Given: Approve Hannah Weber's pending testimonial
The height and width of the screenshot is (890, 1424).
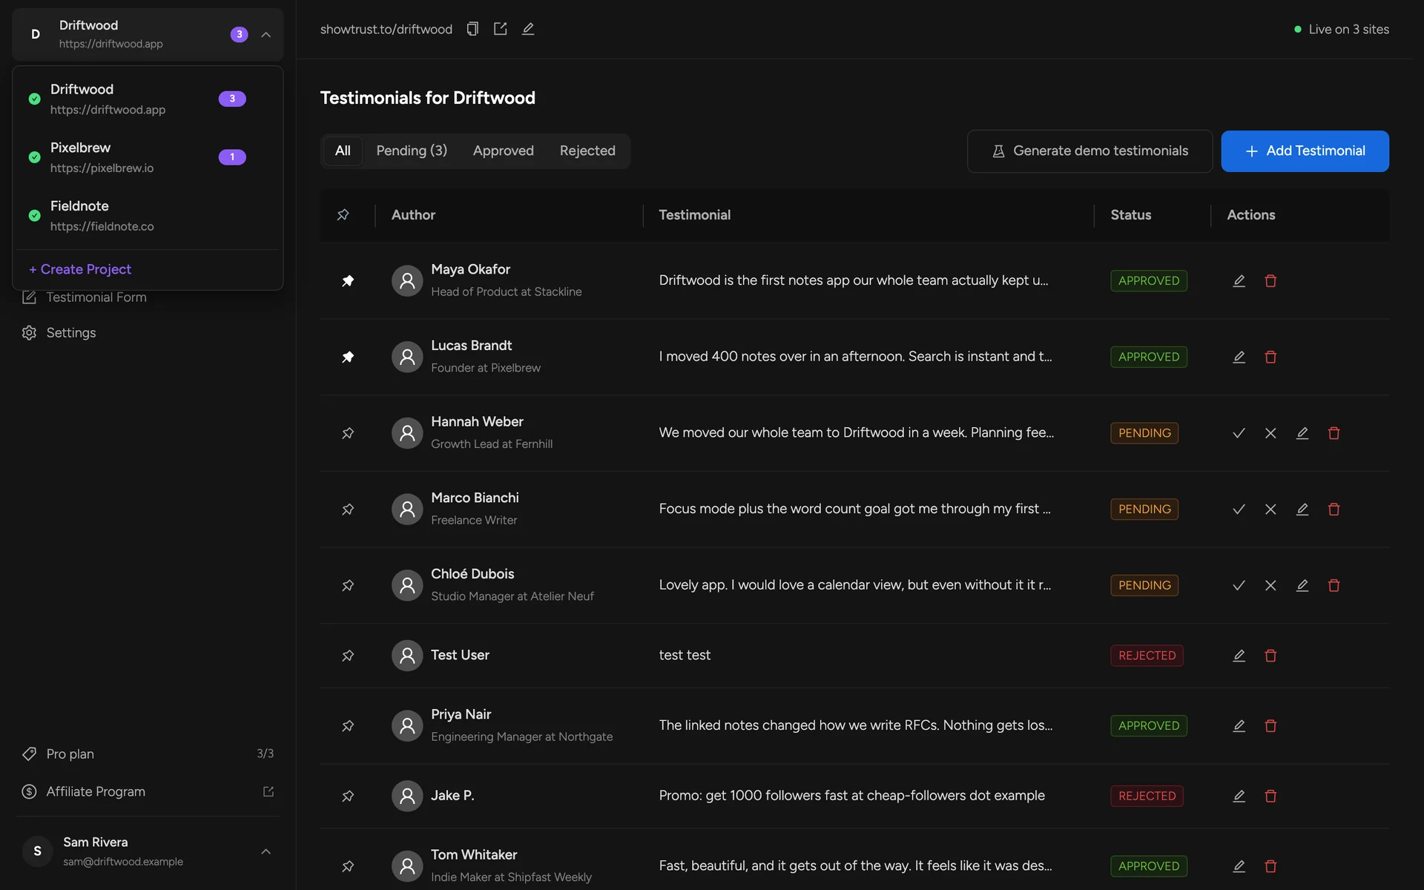Looking at the screenshot, I should (1239, 433).
